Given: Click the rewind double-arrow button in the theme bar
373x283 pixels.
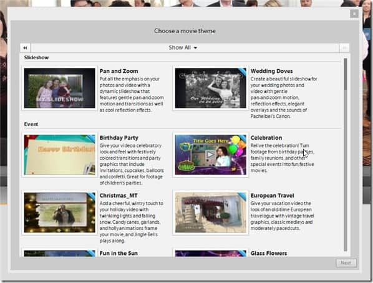Looking at the screenshot, I should pyautogui.click(x=25, y=48).
